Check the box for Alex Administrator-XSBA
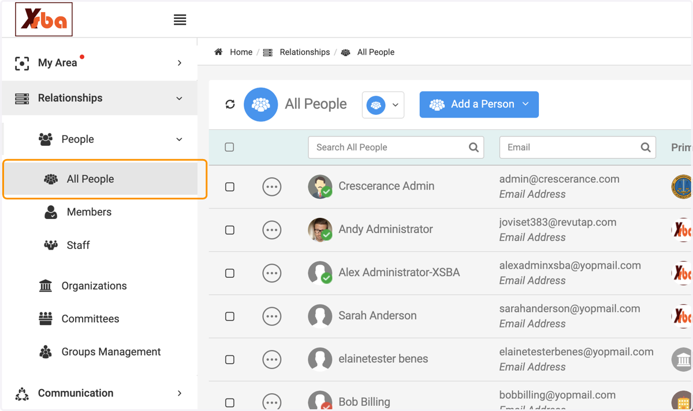 pyautogui.click(x=230, y=273)
